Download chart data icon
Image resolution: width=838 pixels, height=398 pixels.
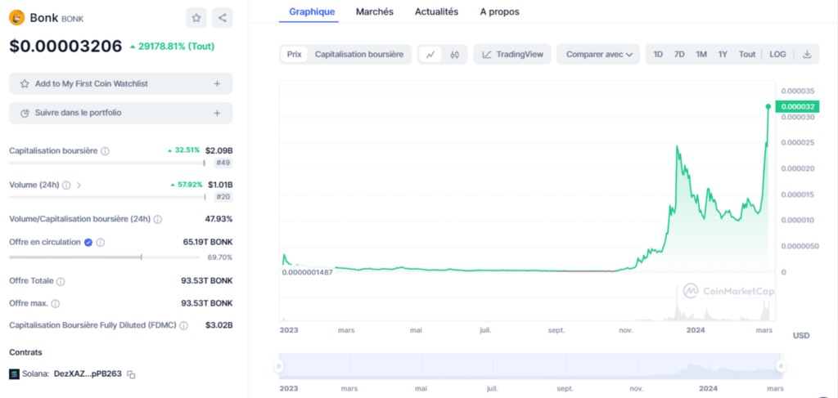coord(807,55)
